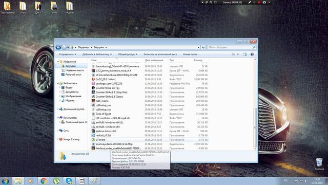Screen dimensions: 328x185
Task: Select Локальный диск (C:) icon
Action: click(63, 122)
